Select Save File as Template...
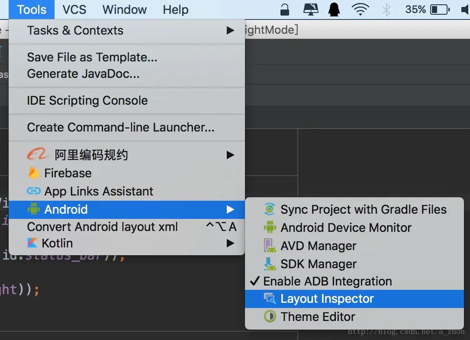 point(92,57)
